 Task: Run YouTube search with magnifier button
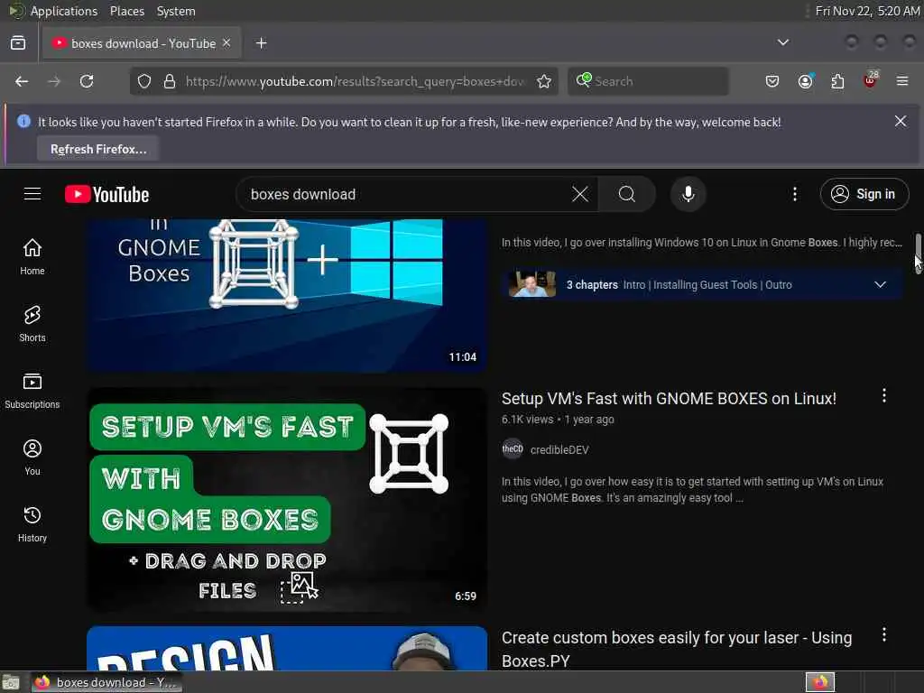coord(627,194)
